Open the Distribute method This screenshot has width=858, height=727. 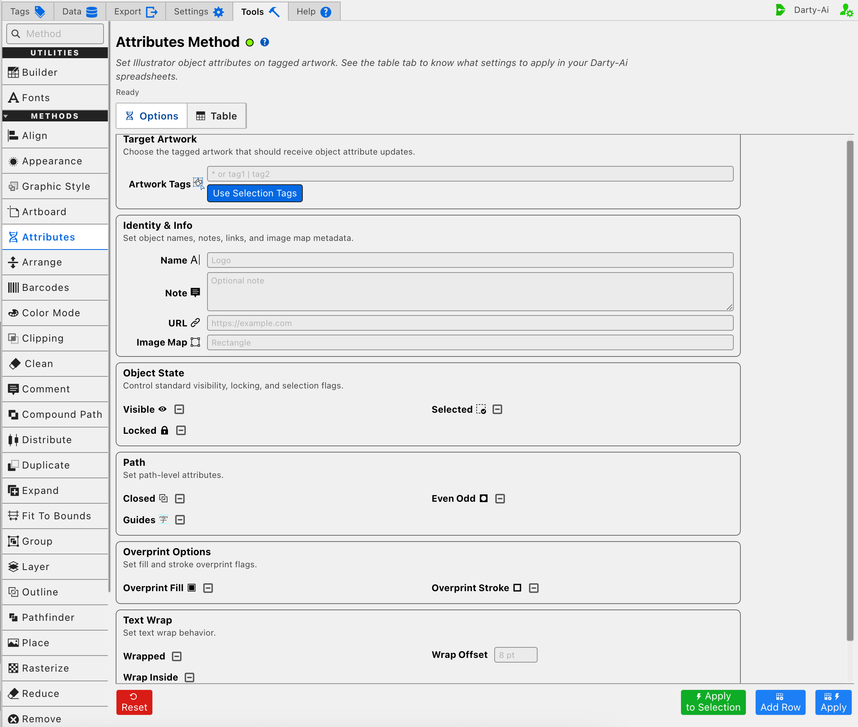[55, 440]
